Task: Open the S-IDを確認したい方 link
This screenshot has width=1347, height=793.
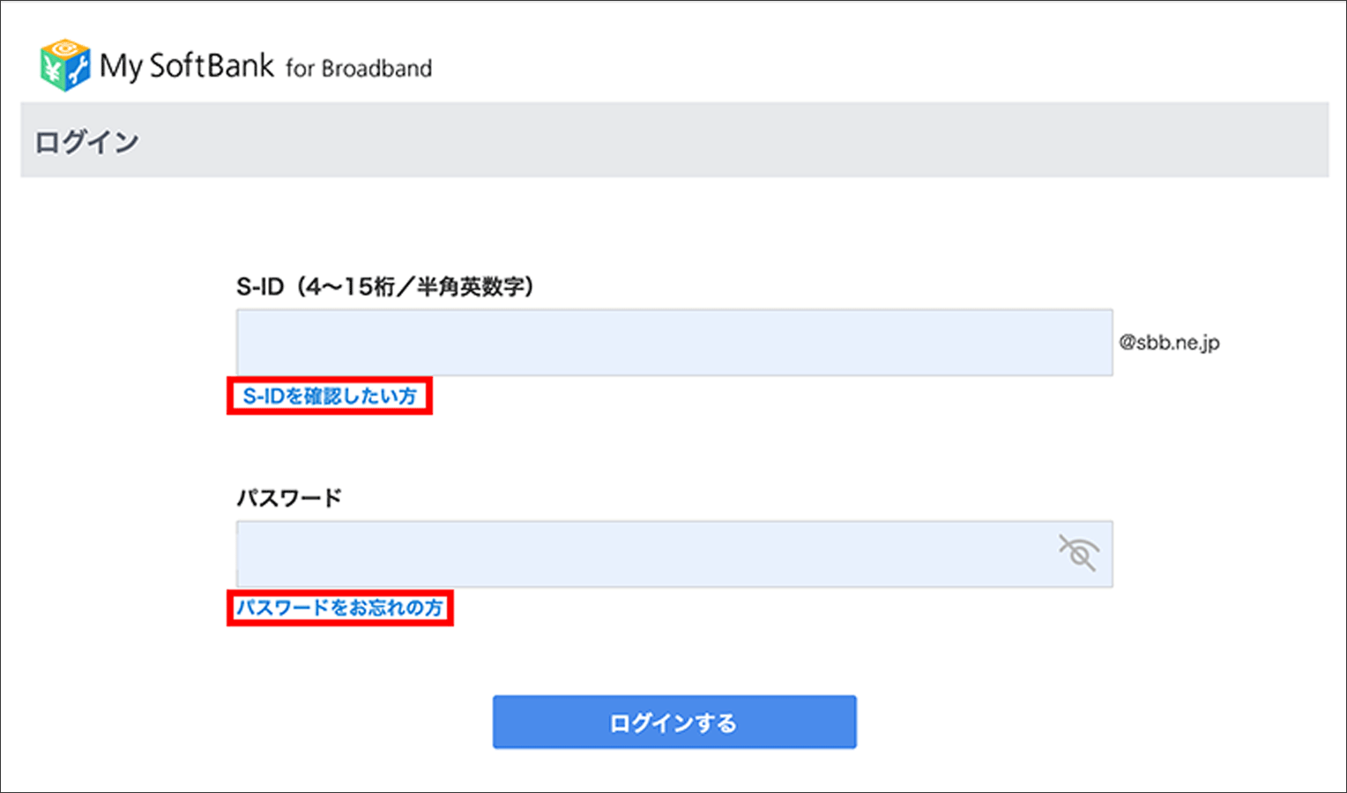Action: [x=330, y=396]
